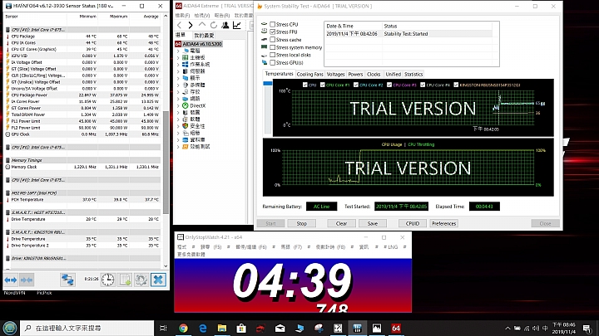Switch to the Voltages tab
The height and width of the screenshot is (336, 599).
tap(335, 75)
